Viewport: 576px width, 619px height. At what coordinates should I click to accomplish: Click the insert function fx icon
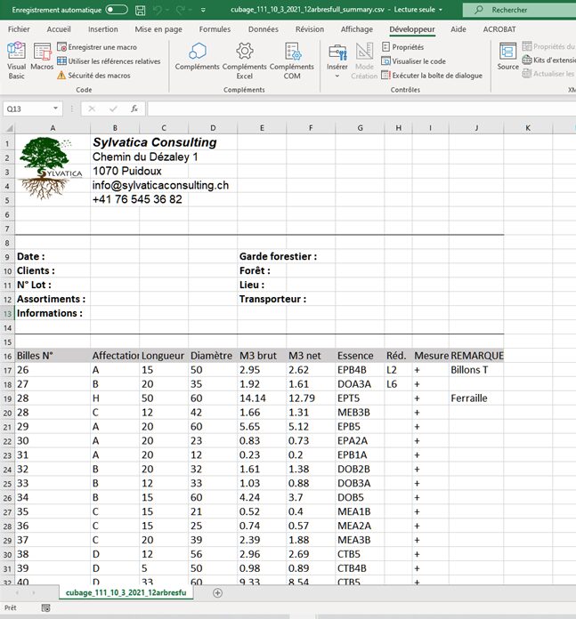coord(134,109)
